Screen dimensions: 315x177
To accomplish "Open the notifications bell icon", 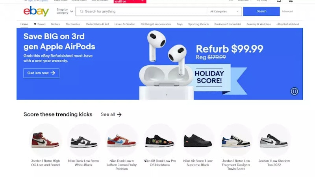I will click(279, 1).
